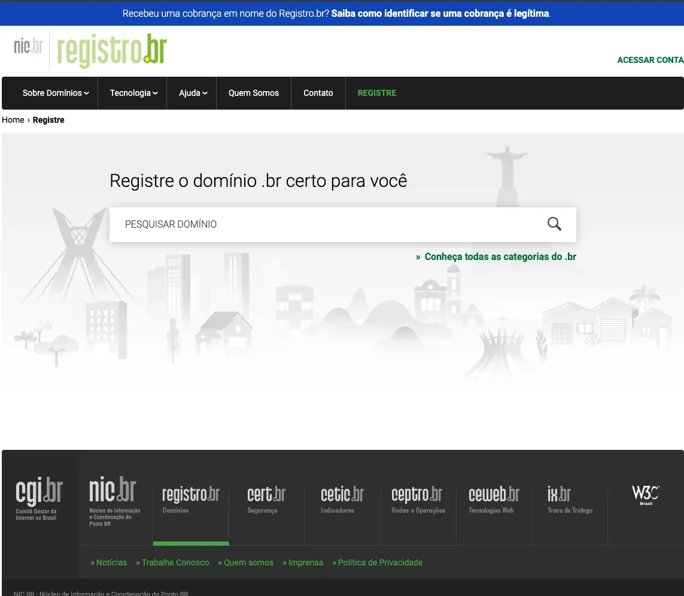The image size is (684, 596).
Task: Click the Registre o domínio .br heading
Action: point(259,181)
